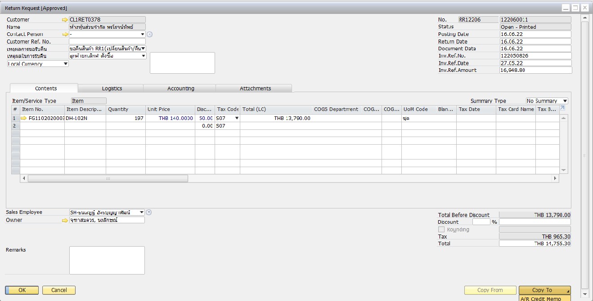Click the info icon beside Contact Person
Screen dimensions: 593x301
(150, 34)
